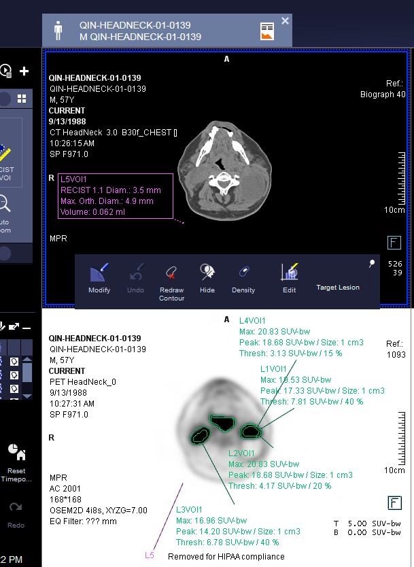Click the L4VOI1 lesion label
This screenshot has height=567, width=414.
252,321
